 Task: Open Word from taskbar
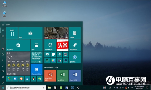(x=67, y=87)
